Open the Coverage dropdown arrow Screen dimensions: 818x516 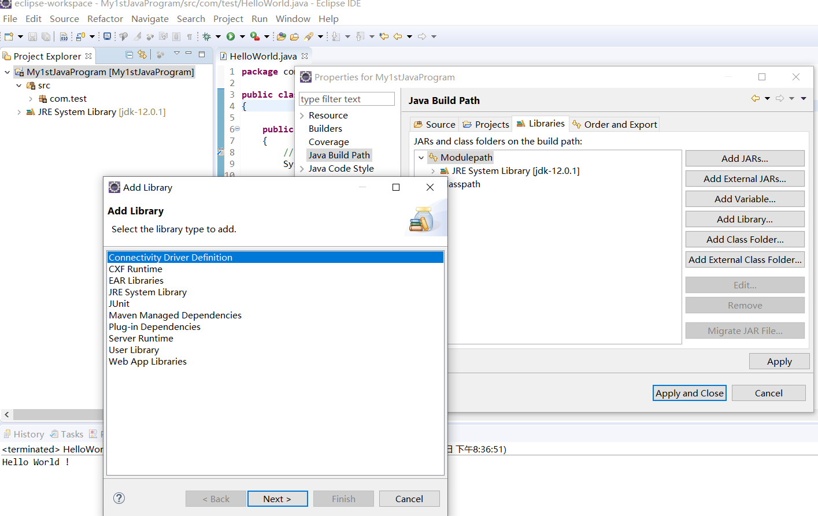267,36
